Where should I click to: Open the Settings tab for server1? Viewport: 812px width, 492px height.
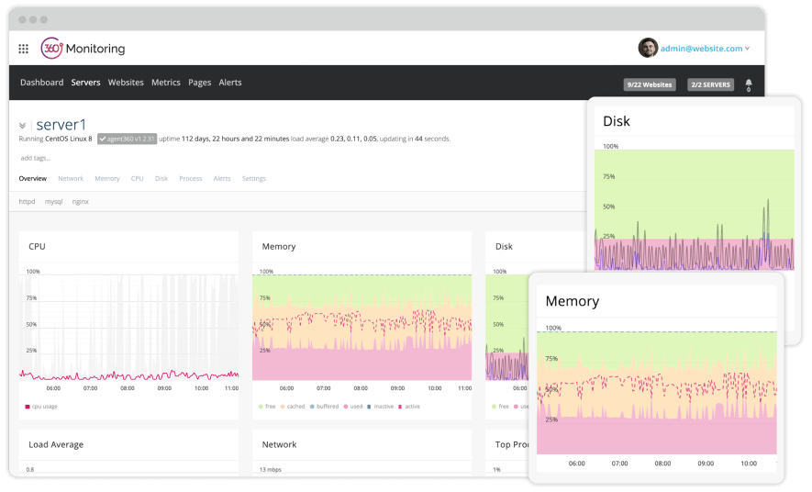click(x=254, y=179)
